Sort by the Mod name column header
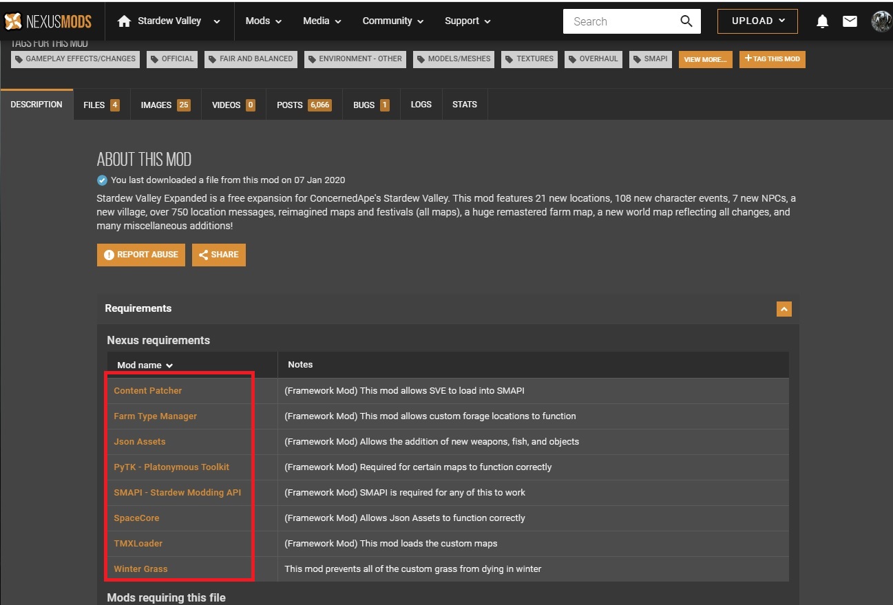 [145, 365]
